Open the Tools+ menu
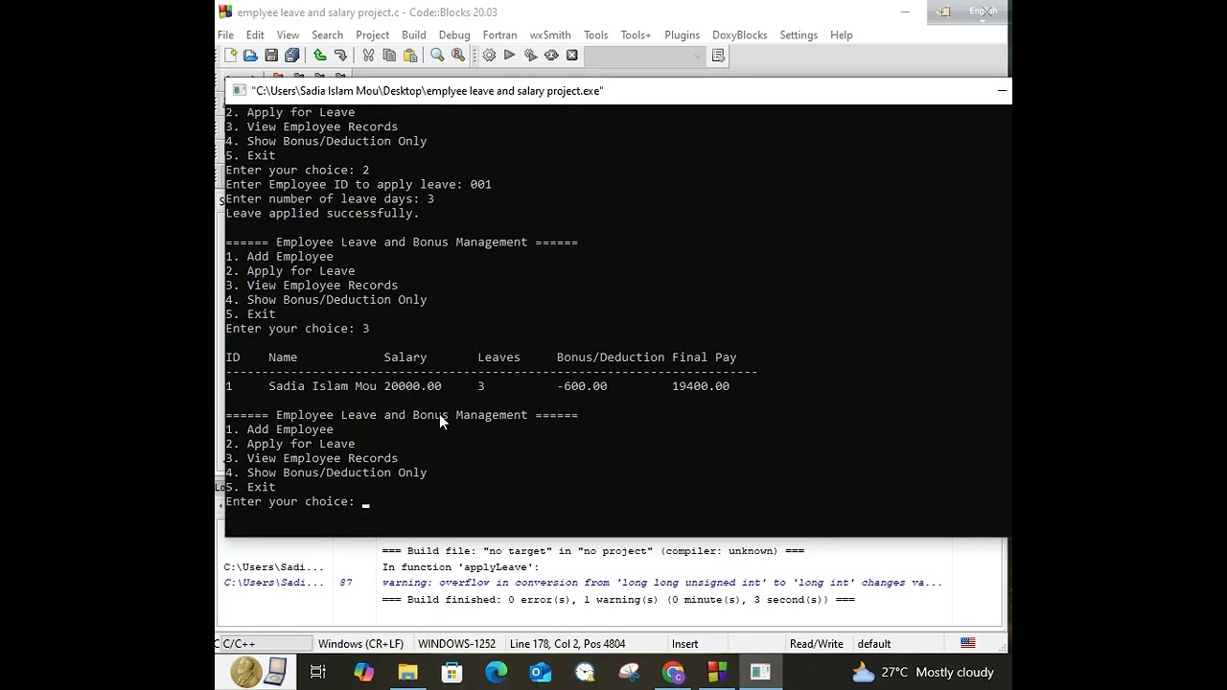The image size is (1227, 690). click(x=636, y=34)
